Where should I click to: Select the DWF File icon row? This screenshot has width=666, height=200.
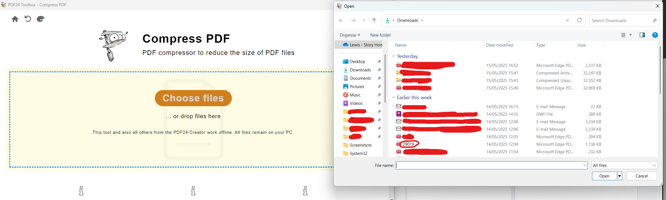click(399, 114)
